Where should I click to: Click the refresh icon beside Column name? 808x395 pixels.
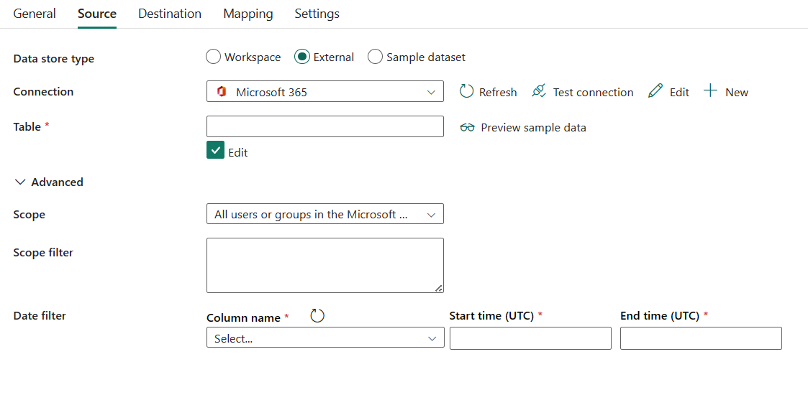point(317,316)
